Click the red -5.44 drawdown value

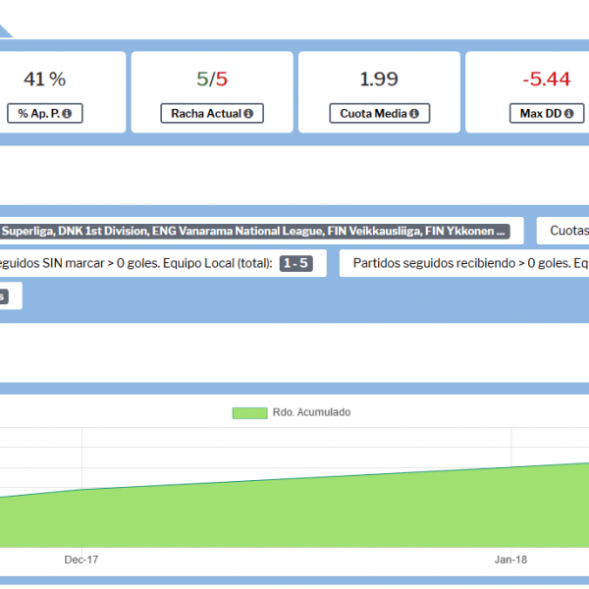(547, 80)
